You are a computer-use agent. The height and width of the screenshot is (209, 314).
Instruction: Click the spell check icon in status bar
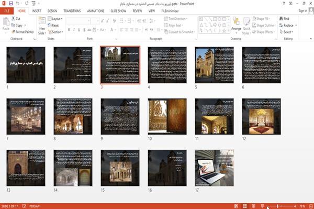(x=24, y=206)
